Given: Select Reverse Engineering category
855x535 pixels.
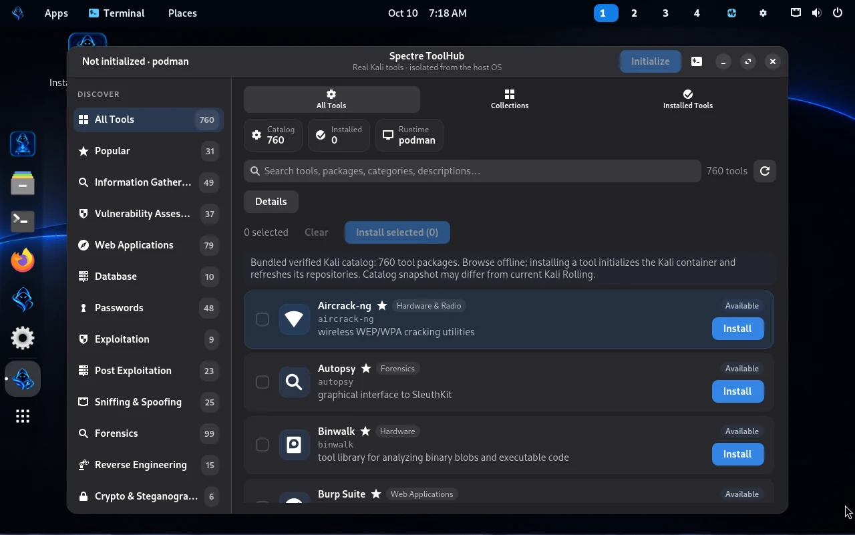Looking at the screenshot, I should pyautogui.click(x=148, y=465).
